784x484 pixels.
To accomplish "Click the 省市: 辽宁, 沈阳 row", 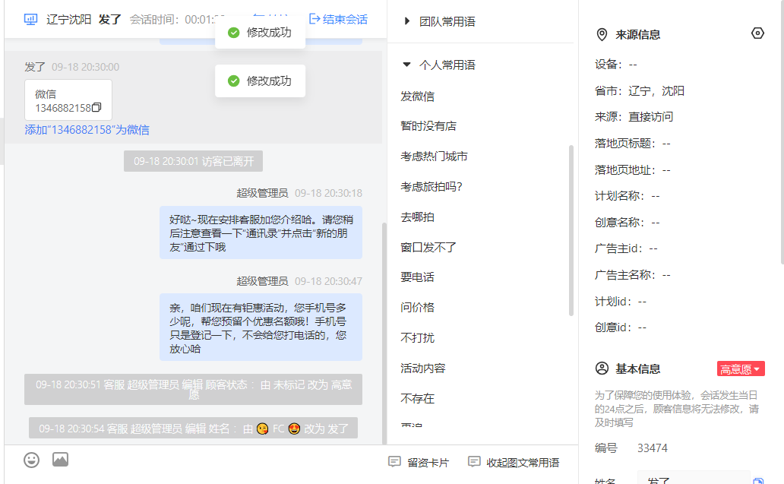I will pos(640,91).
